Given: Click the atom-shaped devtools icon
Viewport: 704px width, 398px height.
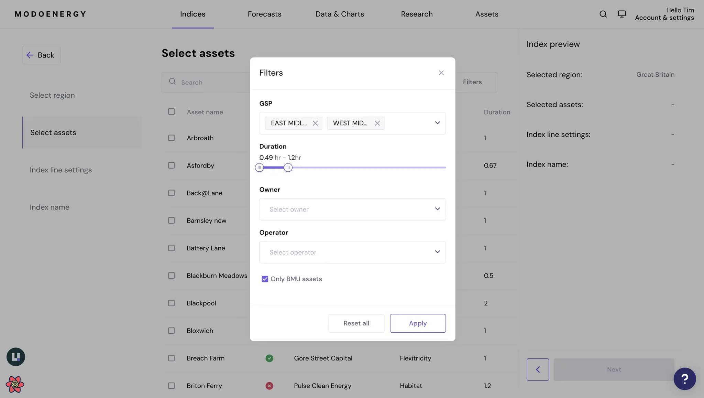Looking at the screenshot, I should (x=15, y=384).
